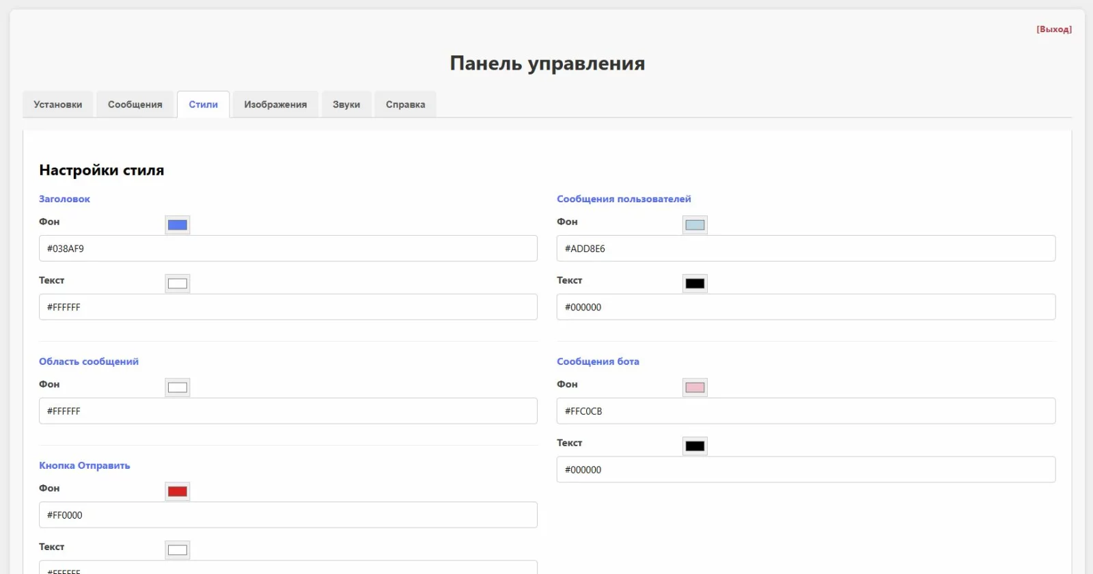The image size is (1093, 574).
Task: Focus the Send button background field #FF0000
Action: tap(288, 515)
